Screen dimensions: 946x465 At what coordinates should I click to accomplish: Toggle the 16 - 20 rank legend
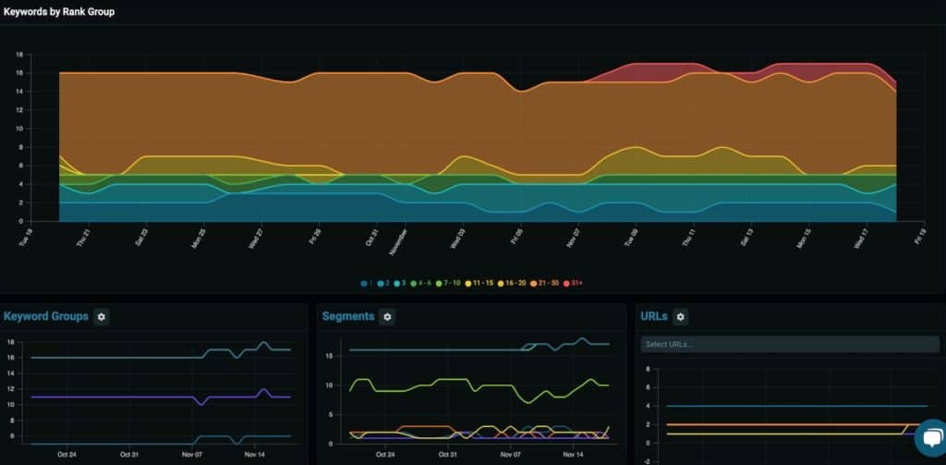pyautogui.click(x=512, y=283)
